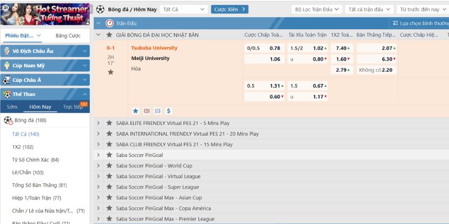Screen dimensions: 449x224
Task: Star the Japan university league row
Action: coord(109,35)
